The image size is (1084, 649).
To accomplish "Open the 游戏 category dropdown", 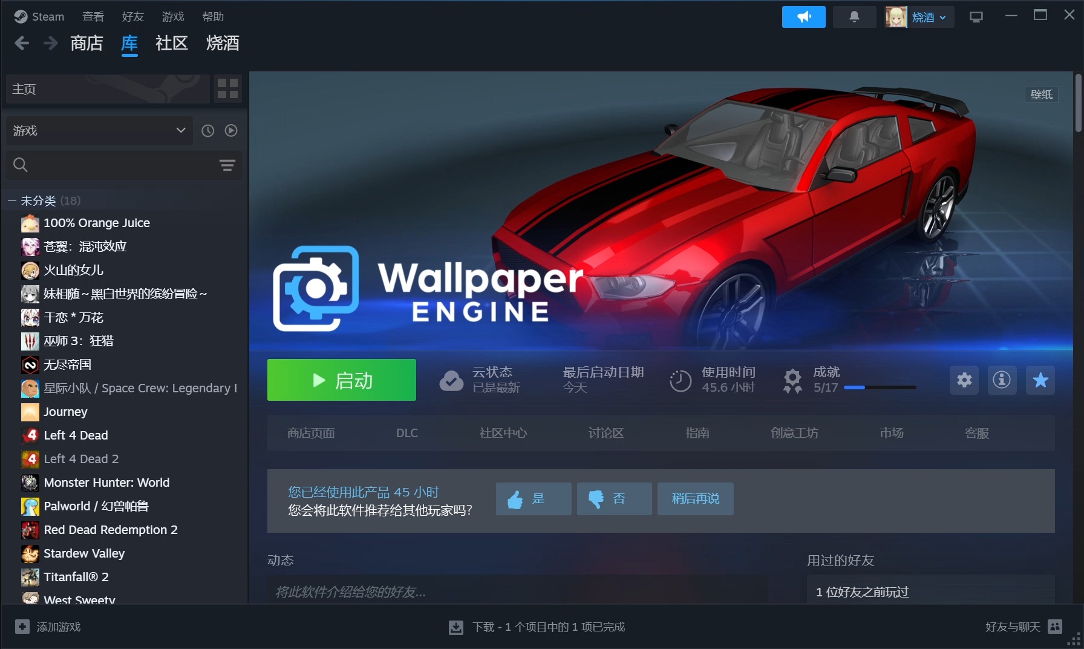I will coord(99,131).
